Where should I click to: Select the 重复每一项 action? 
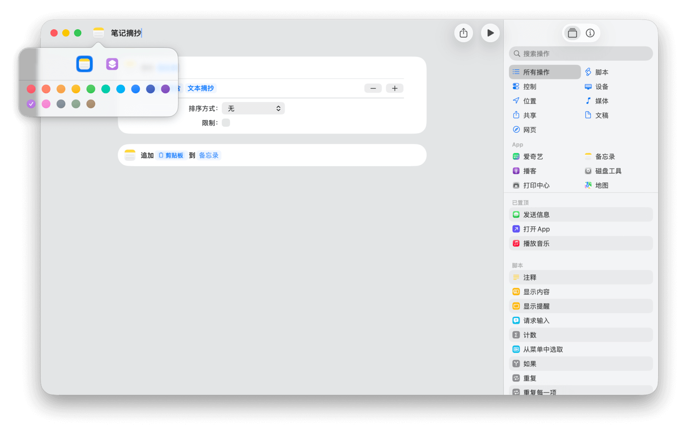(x=581, y=391)
